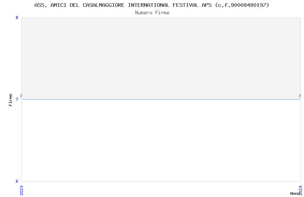The height and width of the screenshot is (197, 304).
Task: Click the 'Firme' vertical axis title
Action: pyautogui.click(x=10, y=100)
